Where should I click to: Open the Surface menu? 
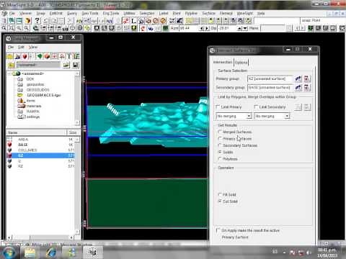coord(208,13)
